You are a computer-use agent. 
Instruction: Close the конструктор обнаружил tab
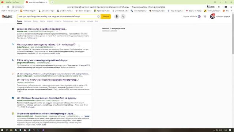click(x=47, y=2)
